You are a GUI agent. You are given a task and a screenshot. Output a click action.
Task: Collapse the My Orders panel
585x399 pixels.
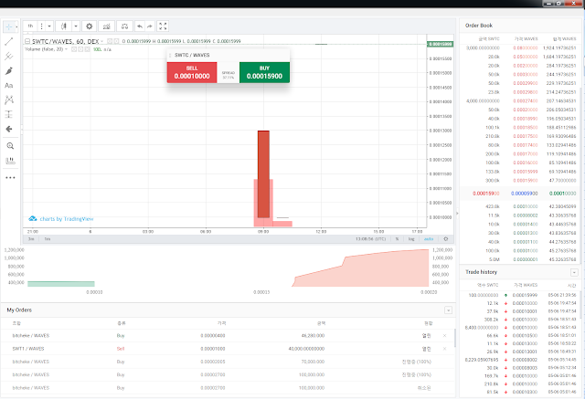pyautogui.click(x=449, y=310)
